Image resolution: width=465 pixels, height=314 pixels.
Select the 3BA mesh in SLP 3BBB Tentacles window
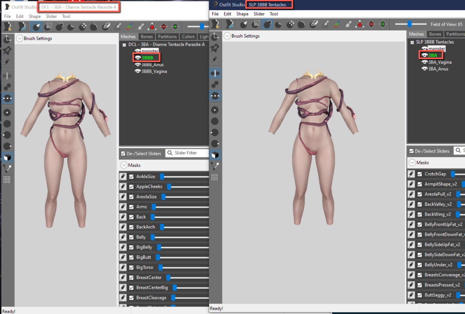tap(433, 55)
